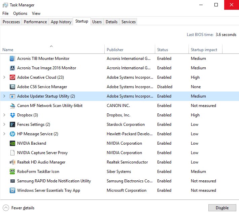Select the Adobe CS6 Service Manager entry

pos(42,87)
